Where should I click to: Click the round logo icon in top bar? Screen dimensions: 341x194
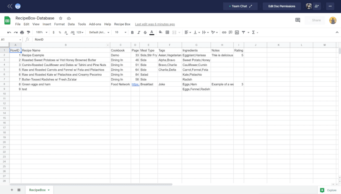pyautogui.click(x=18, y=6)
